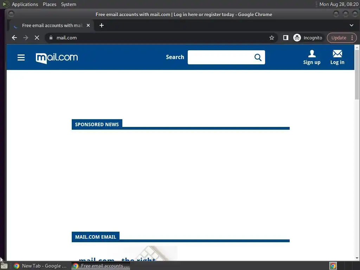Open the Sign up page
The width and height of the screenshot is (360, 270).
click(x=311, y=57)
